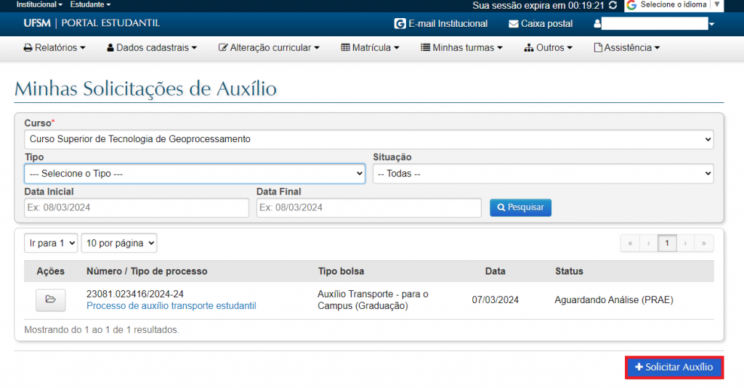Click the session refresh icon beside the timer

(613, 5)
